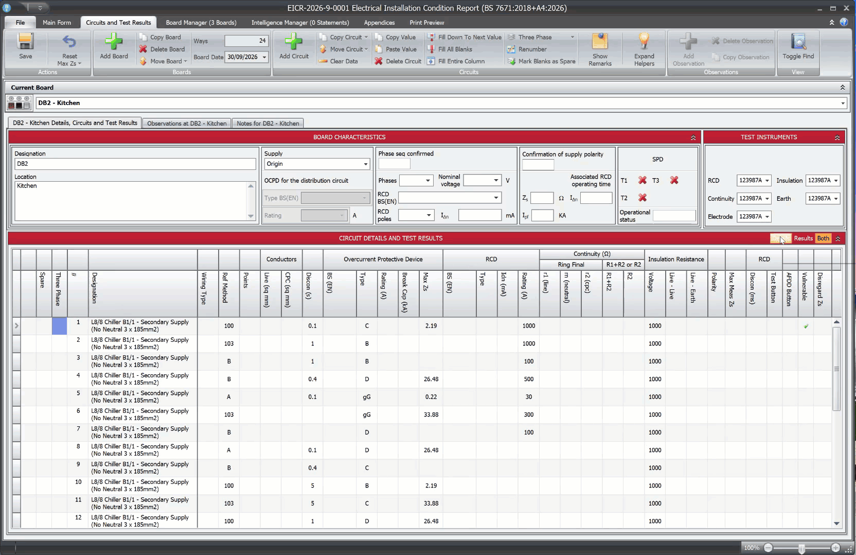Click the Fill Down To Next Value icon
This screenshot has height=555, width=856.
tap(431, 37)
